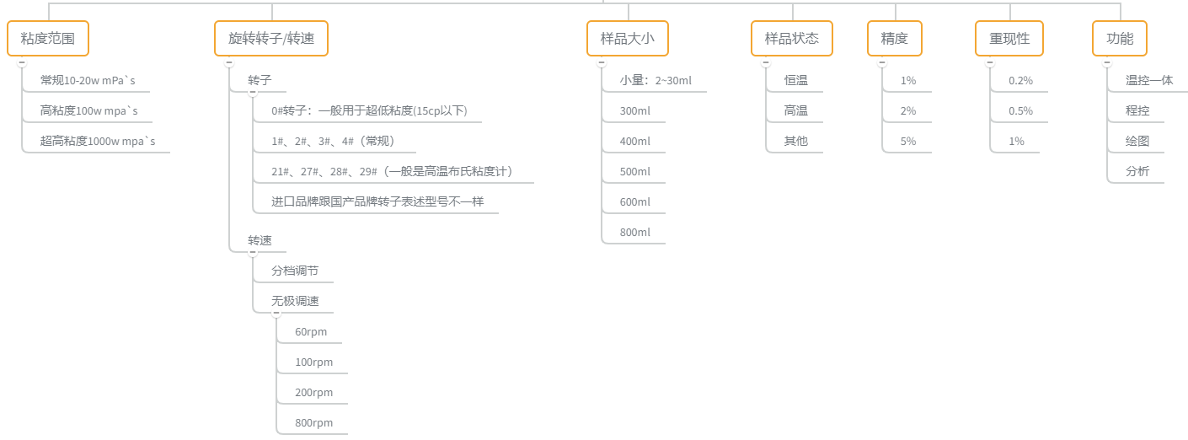Select the 旋转转子/转速 topic node
Image resolution: width=1188 pixels, height=440 pixels.
(271, 39)
